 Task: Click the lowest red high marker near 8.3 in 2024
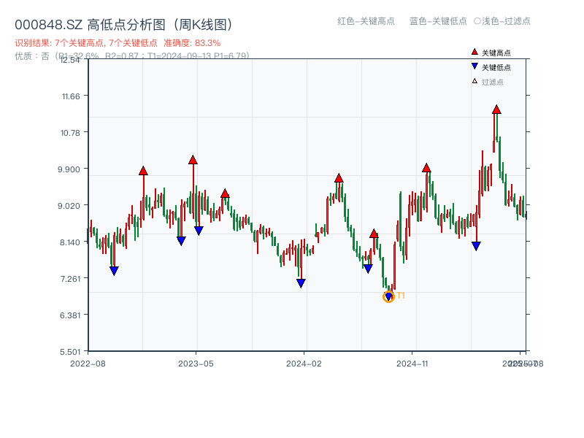tap(374, 234)
